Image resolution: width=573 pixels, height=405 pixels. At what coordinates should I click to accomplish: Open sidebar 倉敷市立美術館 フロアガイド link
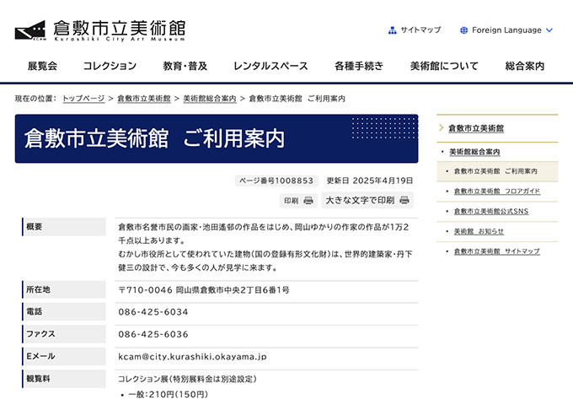click(x=497, y=191)
